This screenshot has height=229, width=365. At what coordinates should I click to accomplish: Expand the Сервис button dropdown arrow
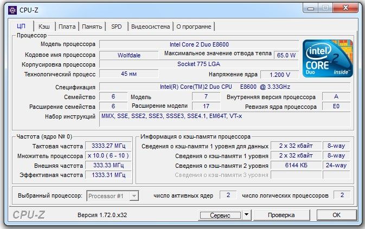click(x=247, y=215)
